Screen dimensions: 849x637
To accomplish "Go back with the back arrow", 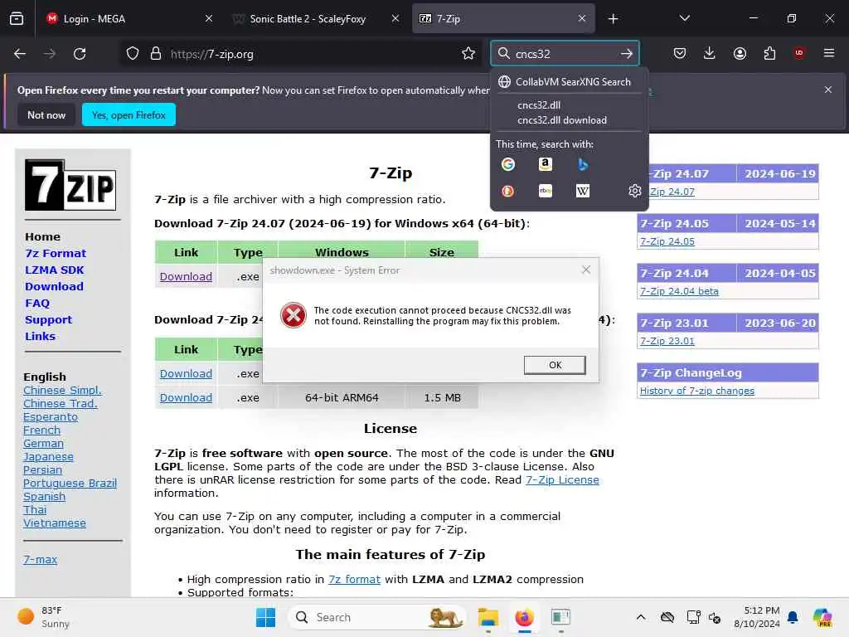I will (x=20, y=54).
